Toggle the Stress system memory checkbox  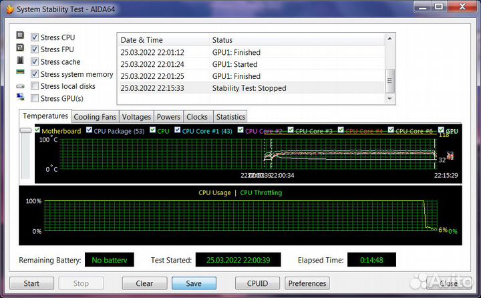click(x=35, y=74)
